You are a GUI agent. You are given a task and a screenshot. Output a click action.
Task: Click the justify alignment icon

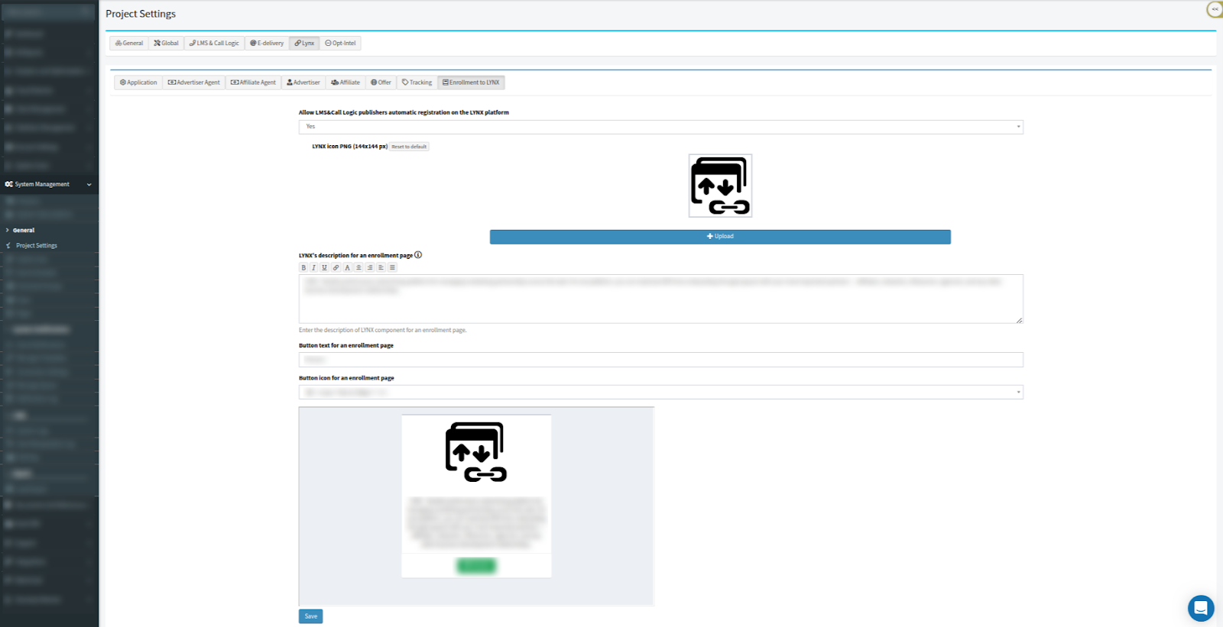pos(392,268)
